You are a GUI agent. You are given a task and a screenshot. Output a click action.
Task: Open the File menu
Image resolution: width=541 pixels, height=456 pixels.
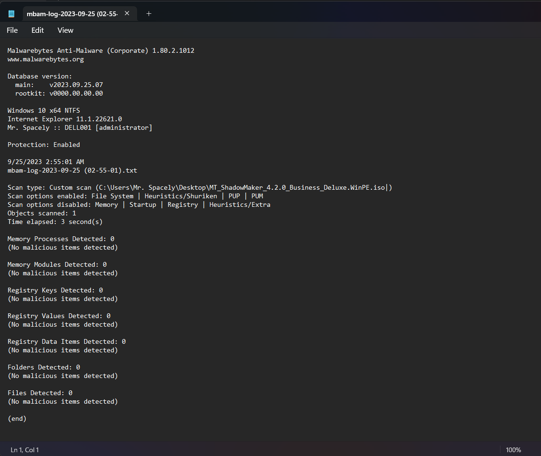click(x=12, y=30)
